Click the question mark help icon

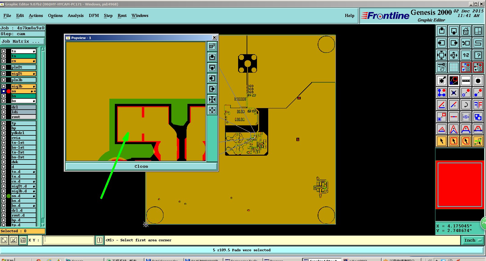click(478, 55)
